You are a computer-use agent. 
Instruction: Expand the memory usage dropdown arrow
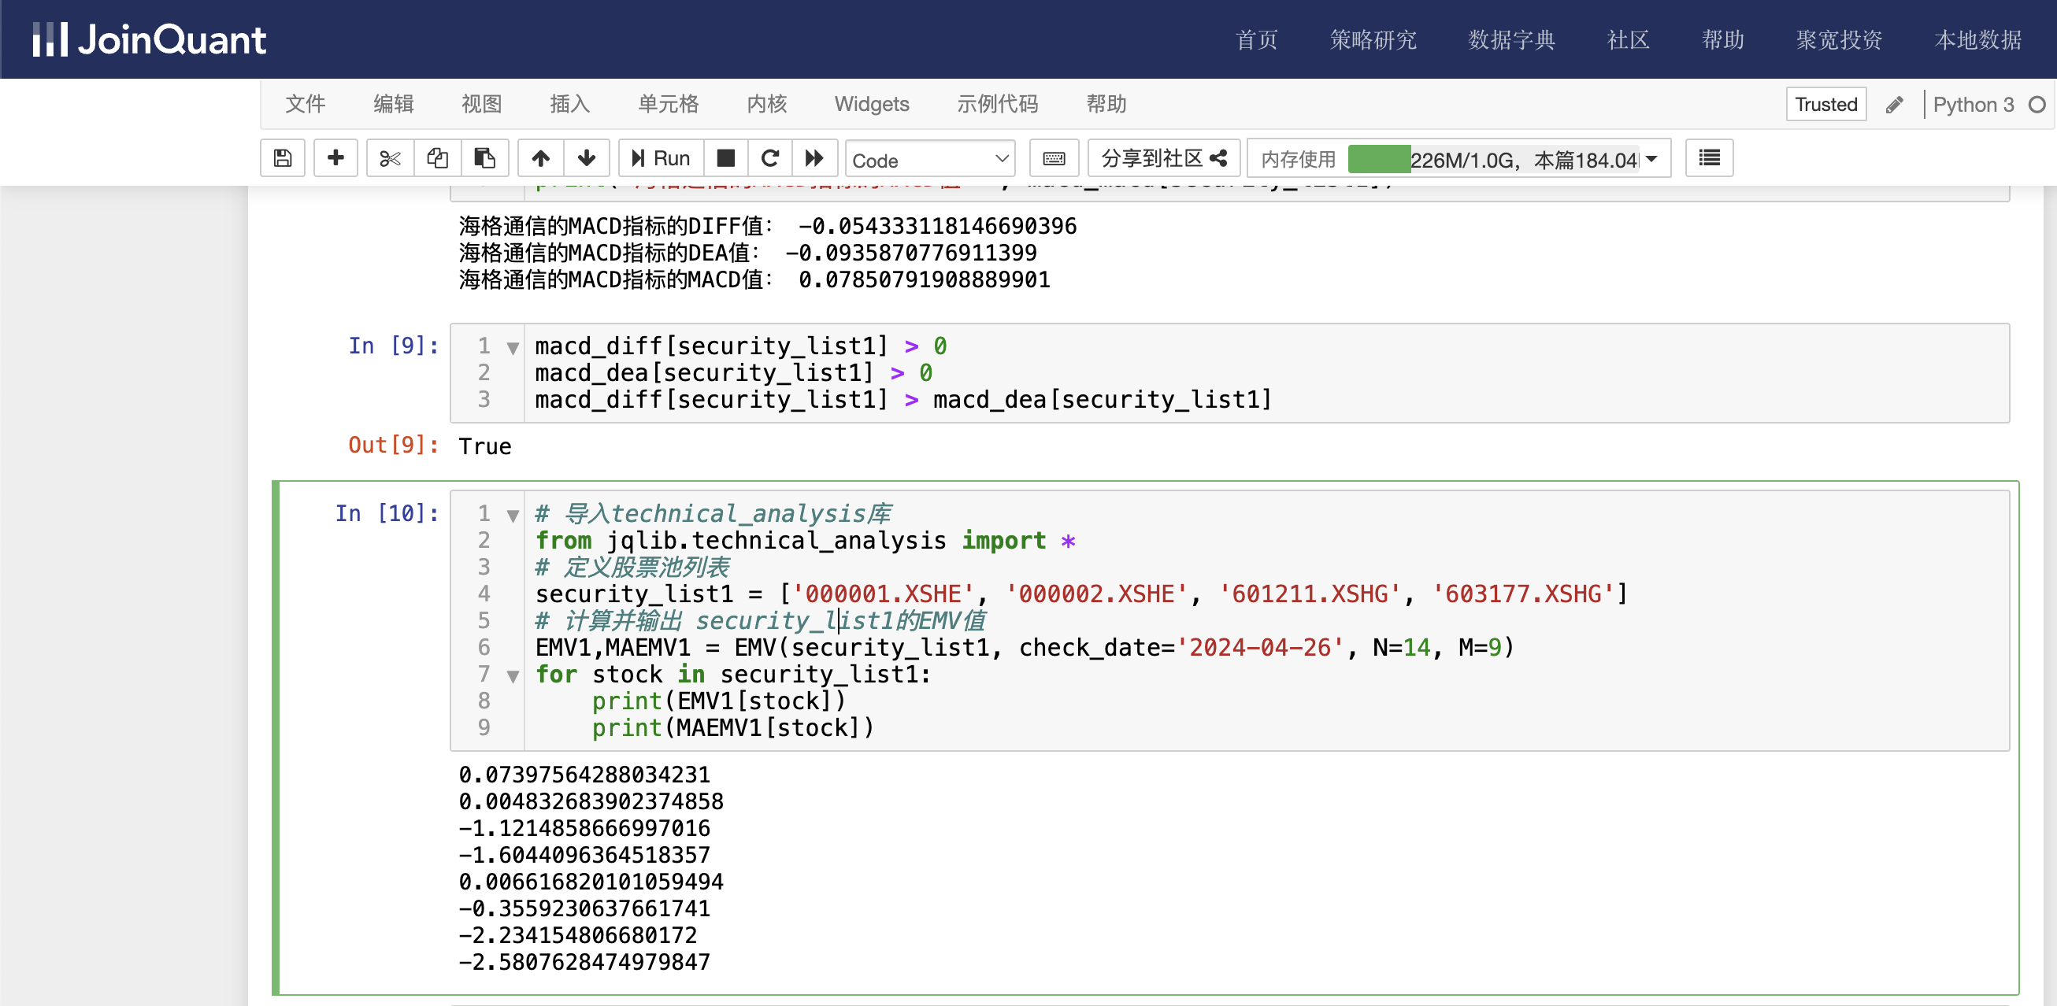1652,159
